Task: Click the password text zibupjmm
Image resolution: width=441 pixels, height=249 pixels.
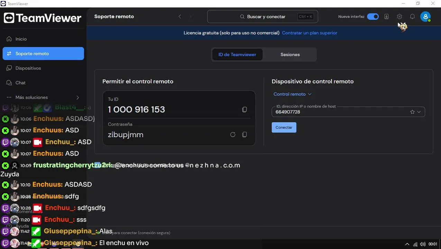Action: (x=126, y=135)
